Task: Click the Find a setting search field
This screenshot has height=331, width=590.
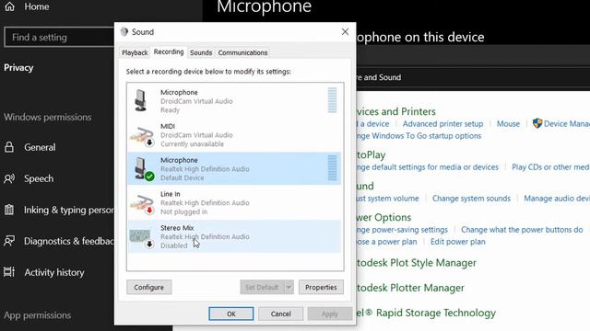Action: coord(59,37)
